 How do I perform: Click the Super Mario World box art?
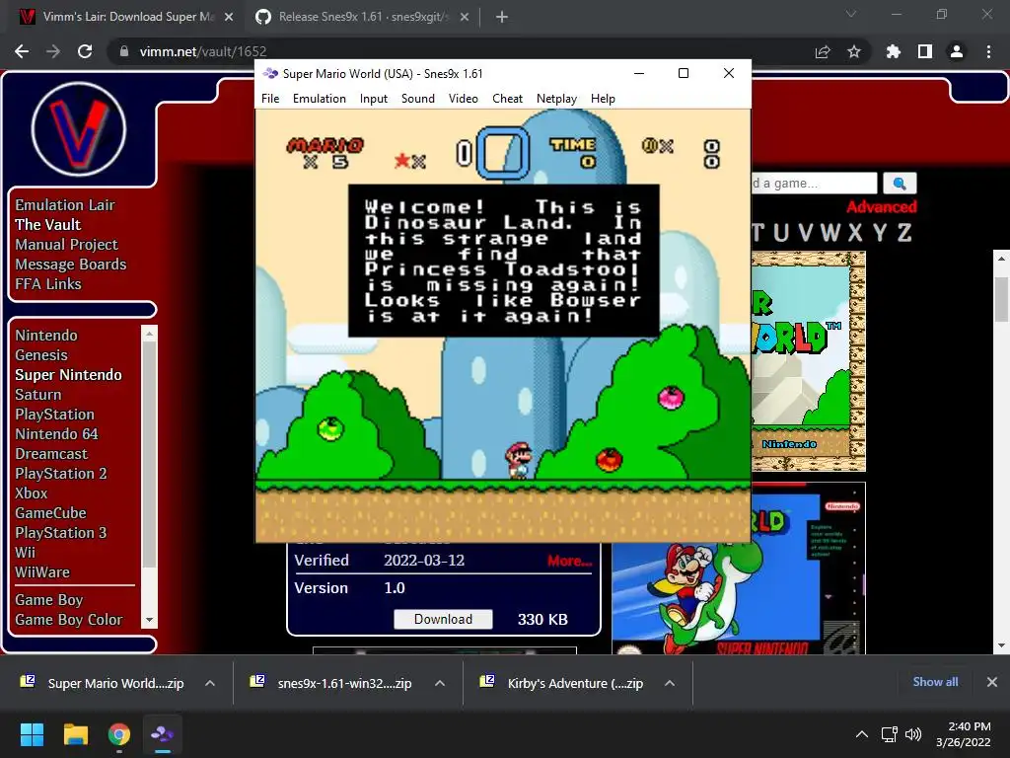[x=738, y=568]
